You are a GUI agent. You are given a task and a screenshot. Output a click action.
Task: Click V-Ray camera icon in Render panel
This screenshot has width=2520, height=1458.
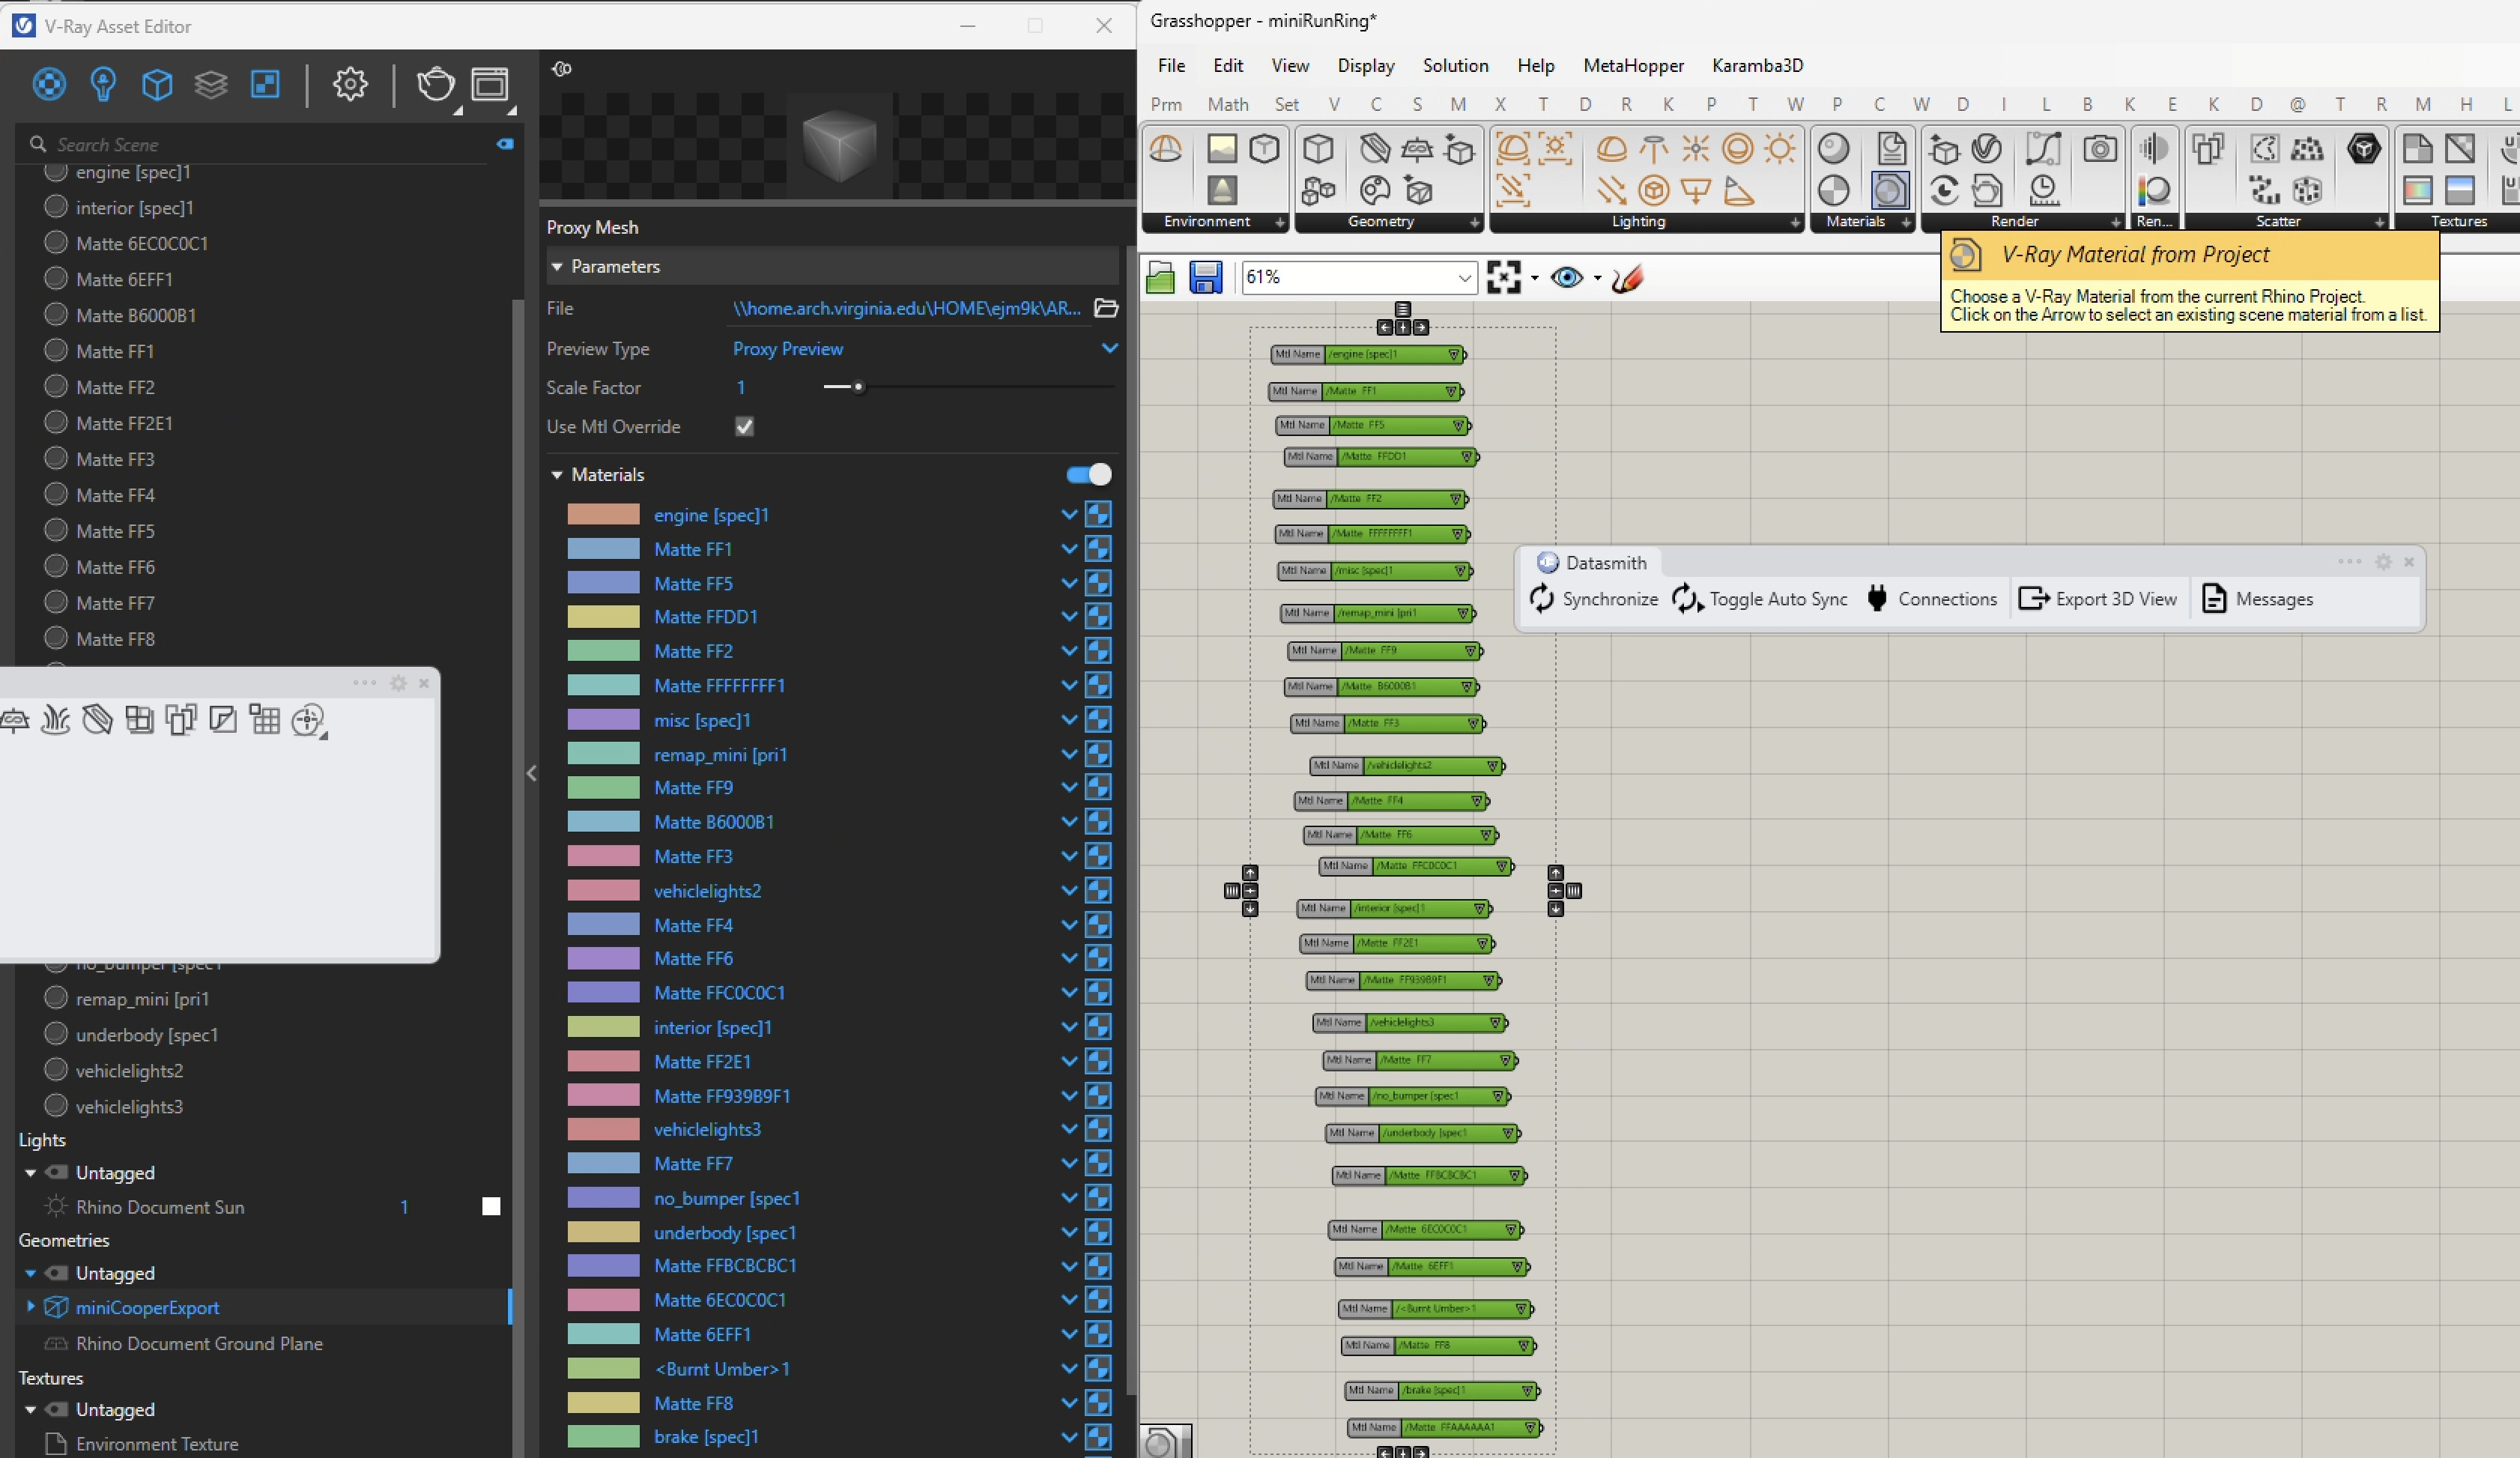point(2100,149)
